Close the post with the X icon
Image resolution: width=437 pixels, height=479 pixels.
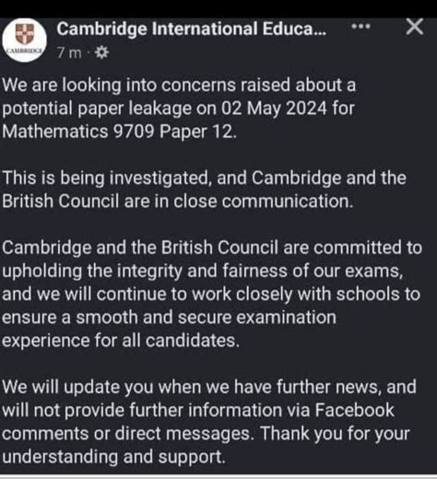415,27
